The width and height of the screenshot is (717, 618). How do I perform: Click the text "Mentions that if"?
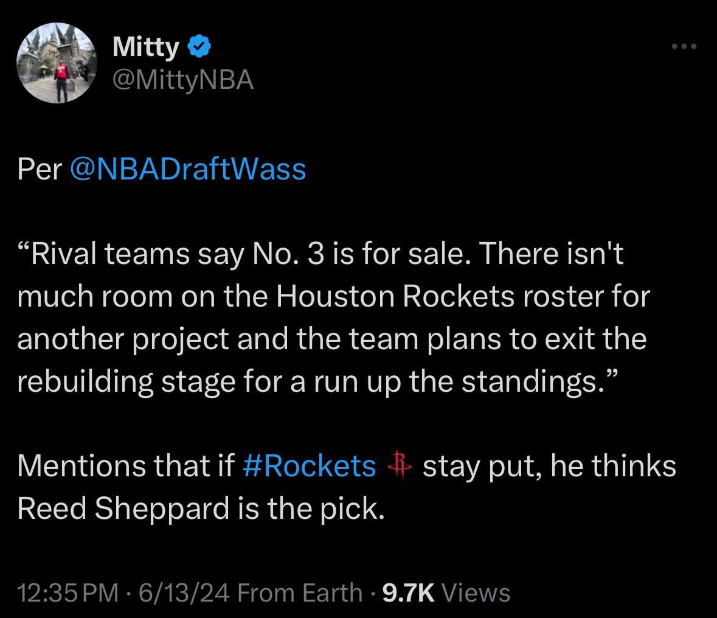126,466
